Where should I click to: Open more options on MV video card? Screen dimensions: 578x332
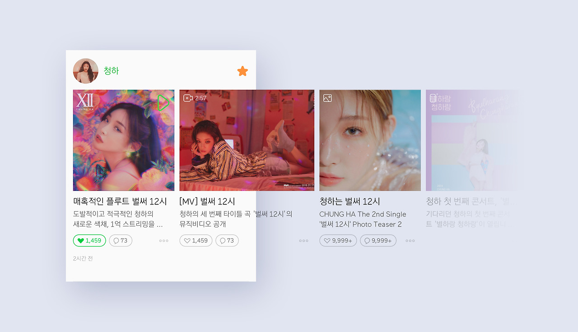304,241
